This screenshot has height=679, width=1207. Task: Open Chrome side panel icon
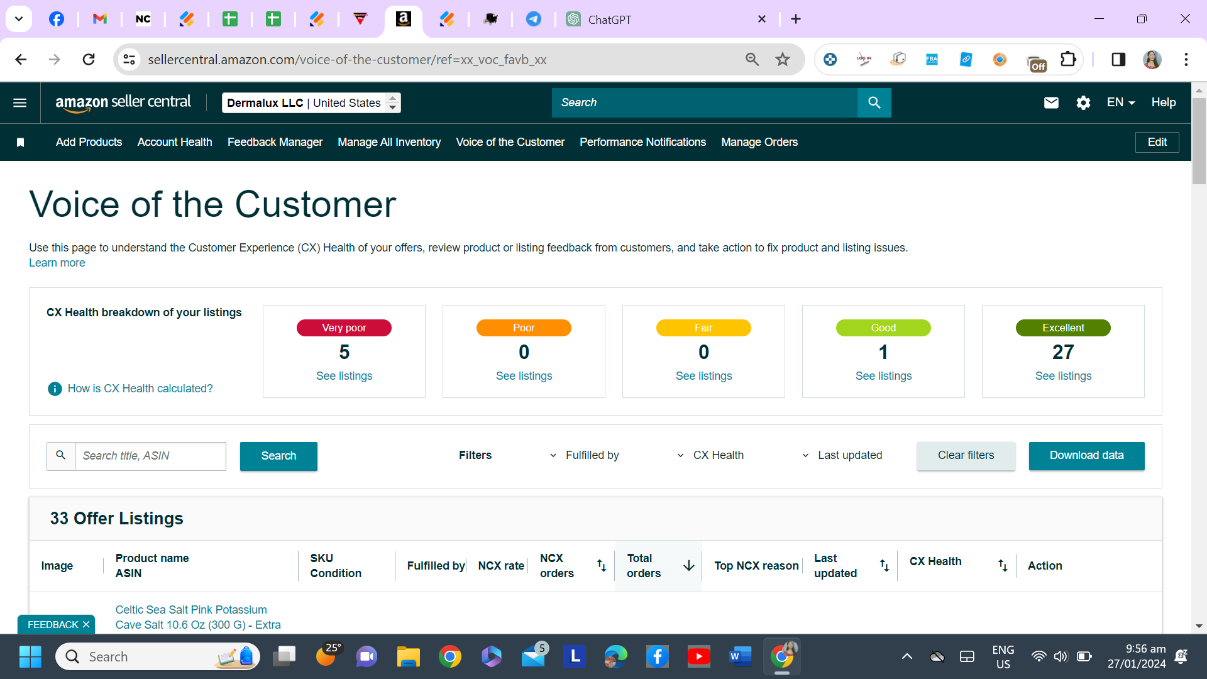pyautogui.click(x=1118, y=59)
